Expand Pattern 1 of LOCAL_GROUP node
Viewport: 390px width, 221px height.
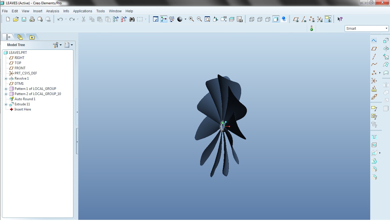point(6,89)
